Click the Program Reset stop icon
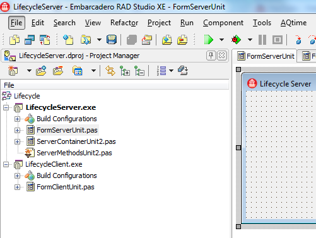The width and height of the screenshot is (316, 238). coord(278,40)
